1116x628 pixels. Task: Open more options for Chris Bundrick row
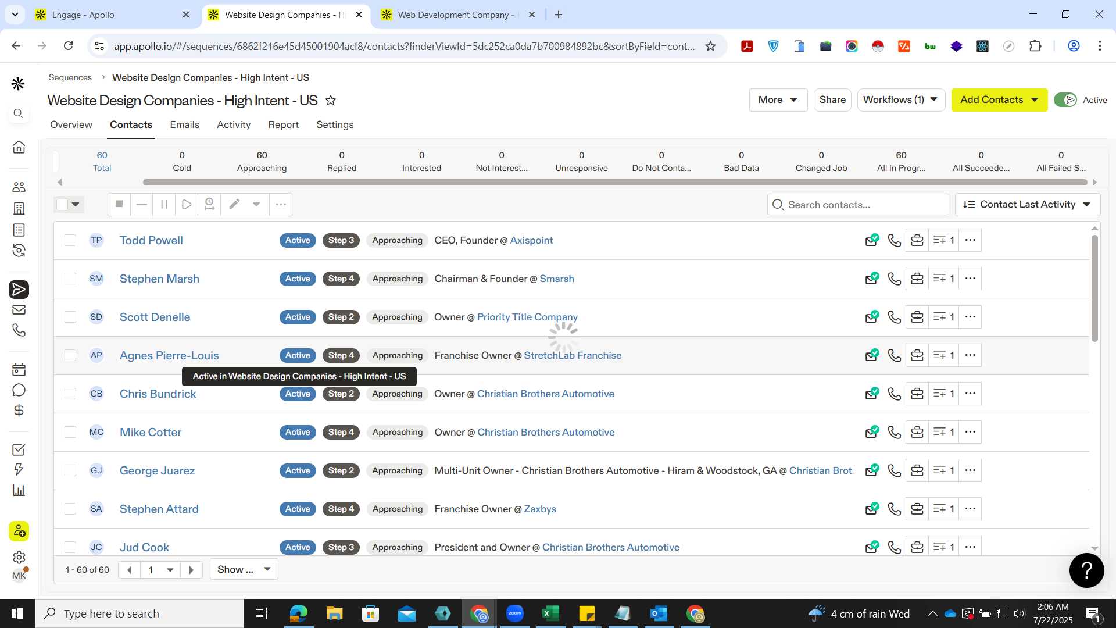click(x=970, y=394)
